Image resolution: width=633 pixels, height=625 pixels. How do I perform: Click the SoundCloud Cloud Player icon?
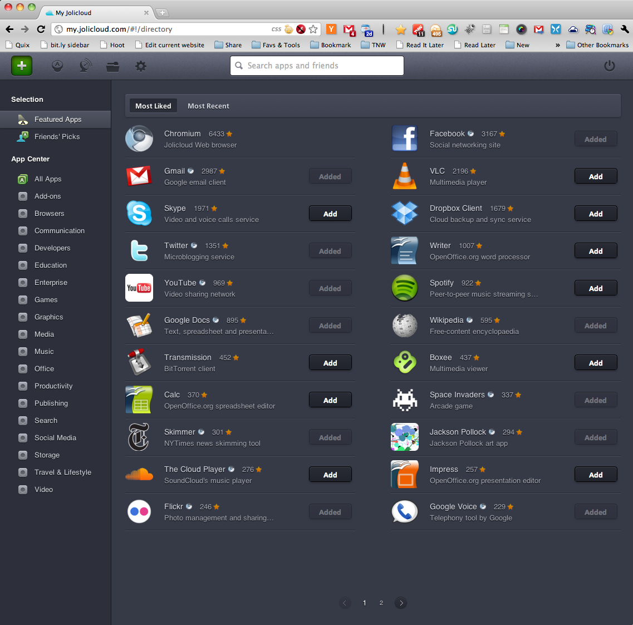tap(139, 474)
